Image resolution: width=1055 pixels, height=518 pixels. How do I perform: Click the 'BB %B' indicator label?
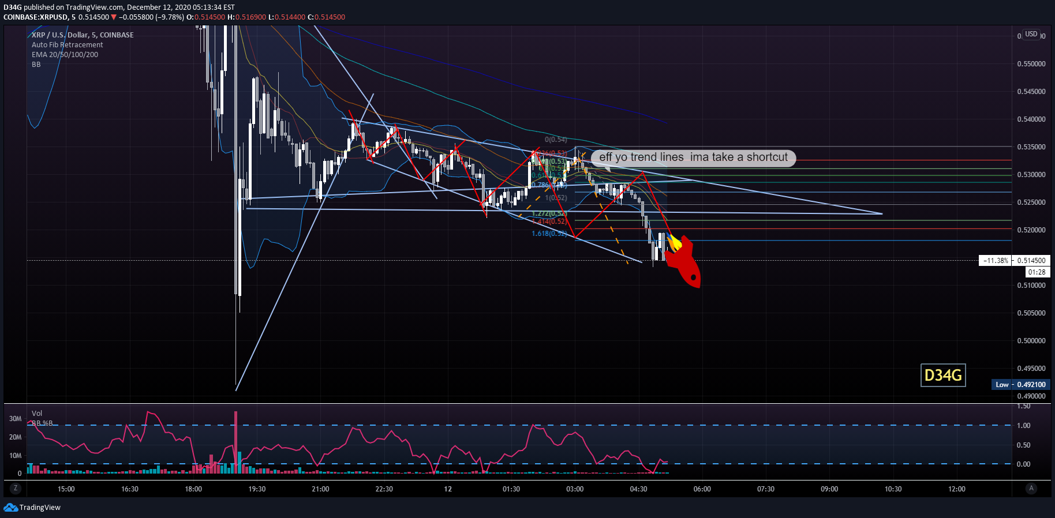(x=42, y=423)
